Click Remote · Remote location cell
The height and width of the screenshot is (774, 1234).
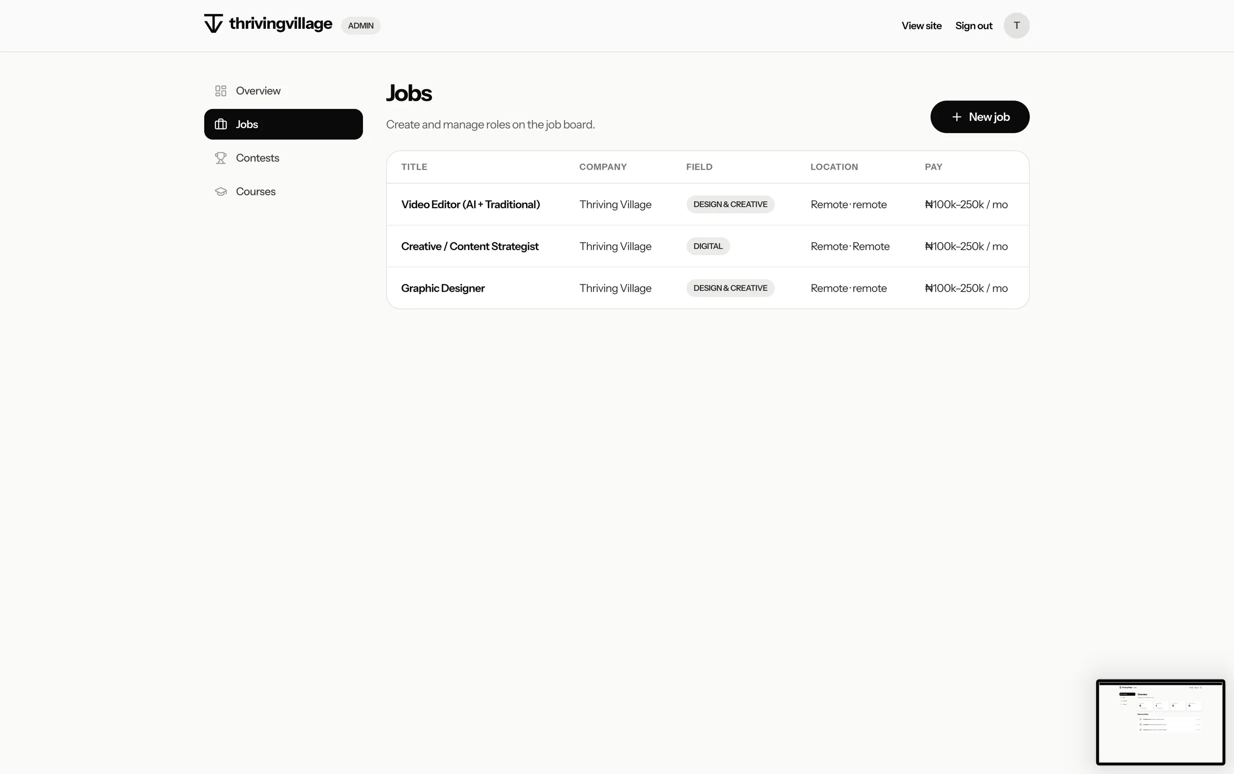tap(850, 246)
